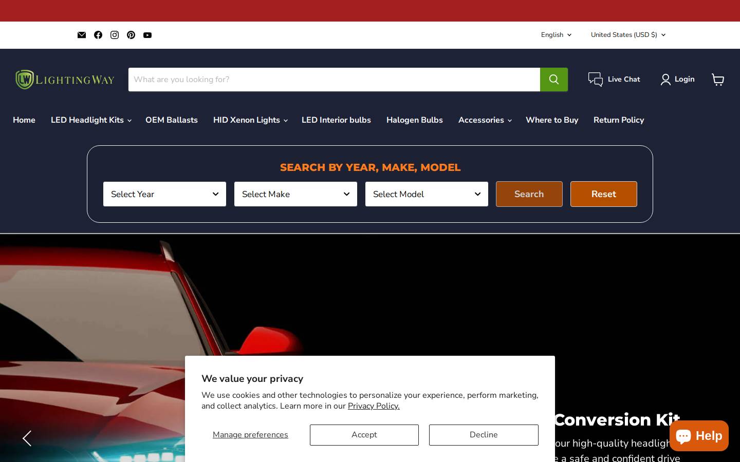Viewport: 740px width, 462px height.
Task: Expand the Accessories menu
Action: (x=485, y=120)
